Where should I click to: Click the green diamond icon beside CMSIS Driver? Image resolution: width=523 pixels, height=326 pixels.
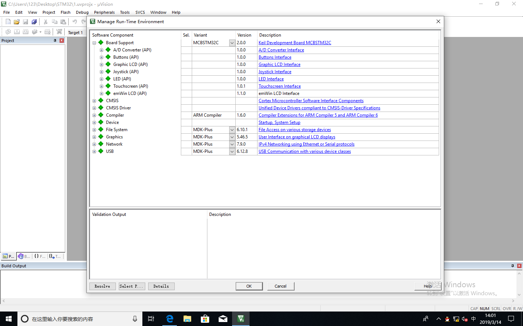(x=101, y=108)
